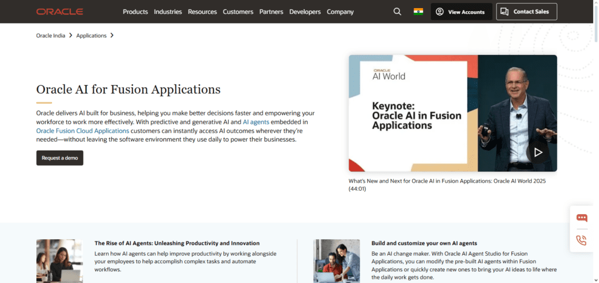
Task: Open the Rise of AI Agents thumbnail
Action: [60, 261]
